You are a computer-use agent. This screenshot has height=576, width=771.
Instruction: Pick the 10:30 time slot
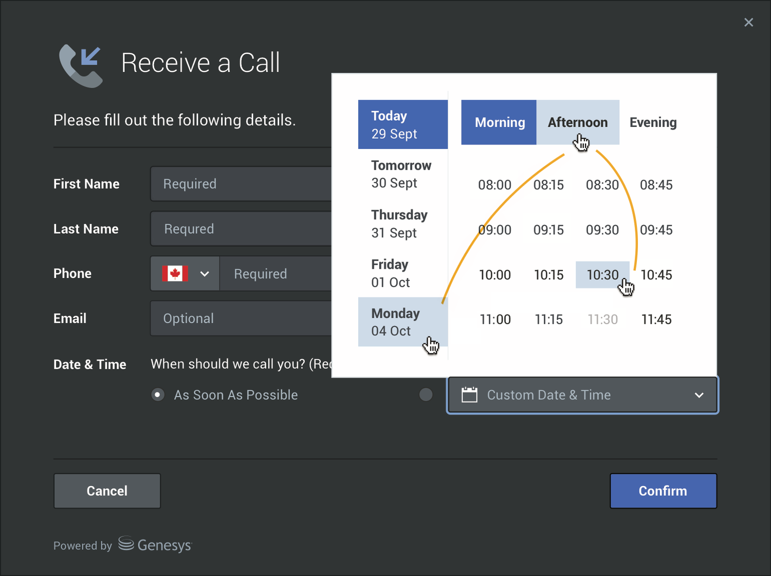[602, 274]
